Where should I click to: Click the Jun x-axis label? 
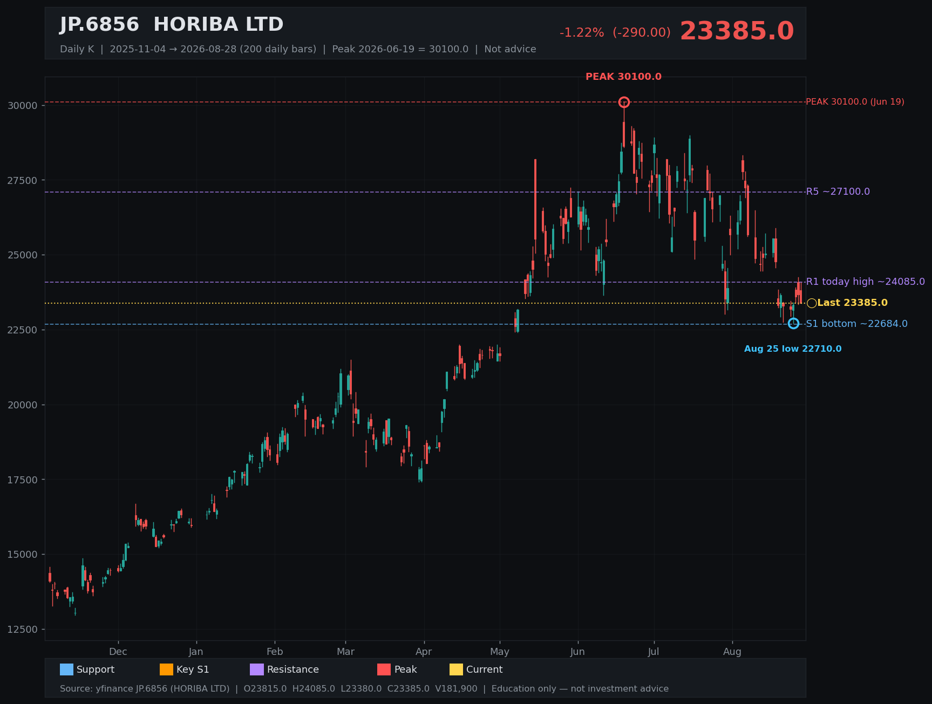[577, 652]
